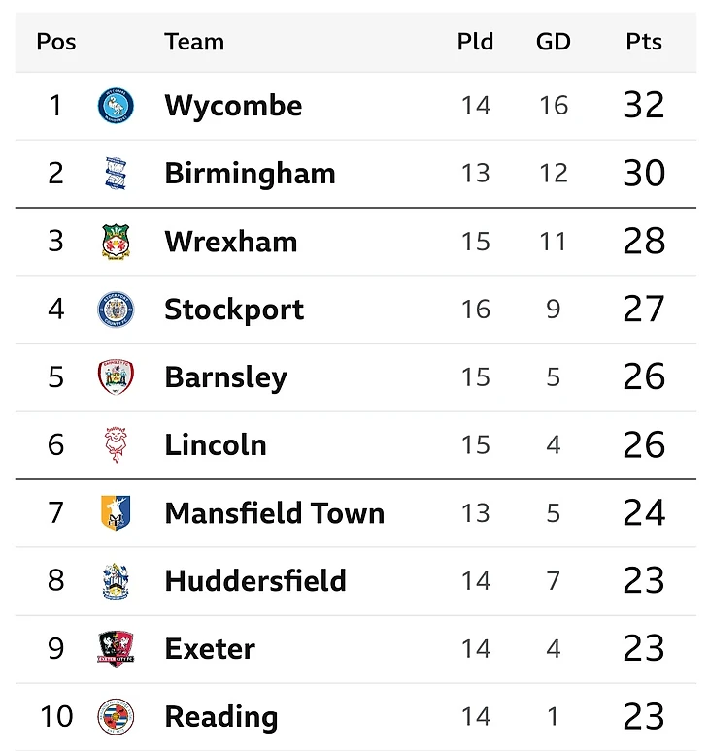Open the Huddersfield team page
This screenshot has height=751, width=709.
click(x=255, y=581)
